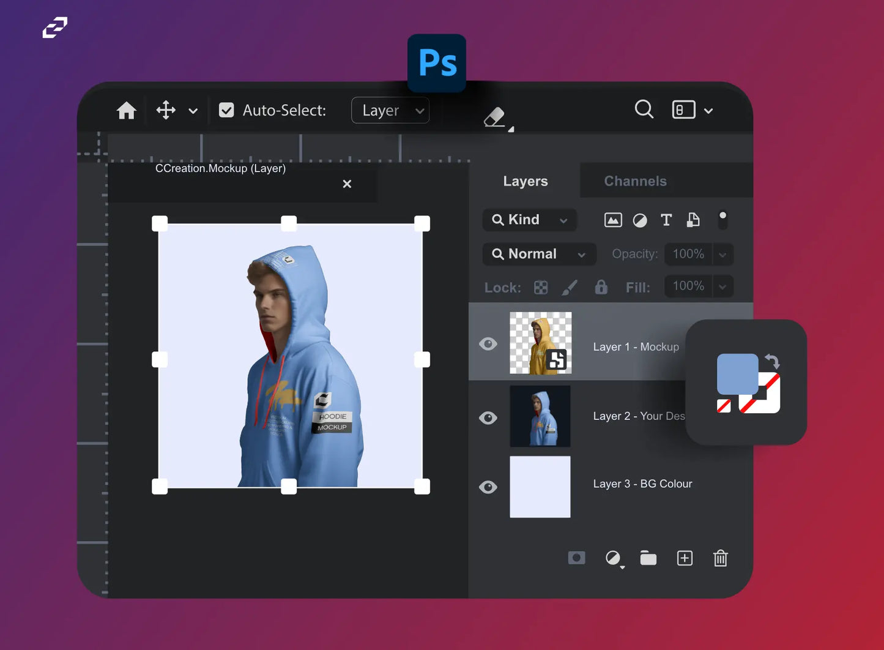
Task: Click the blue foreground color swatch
Action: pos(736,373)
